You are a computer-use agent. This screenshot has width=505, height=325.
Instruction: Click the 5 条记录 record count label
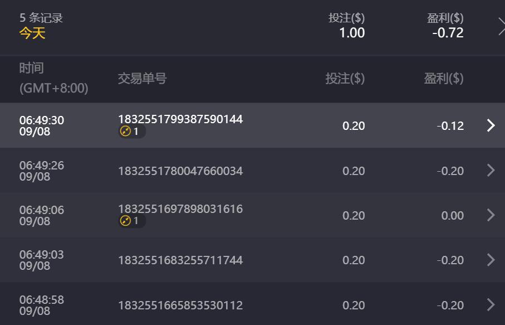click(41, 18)
